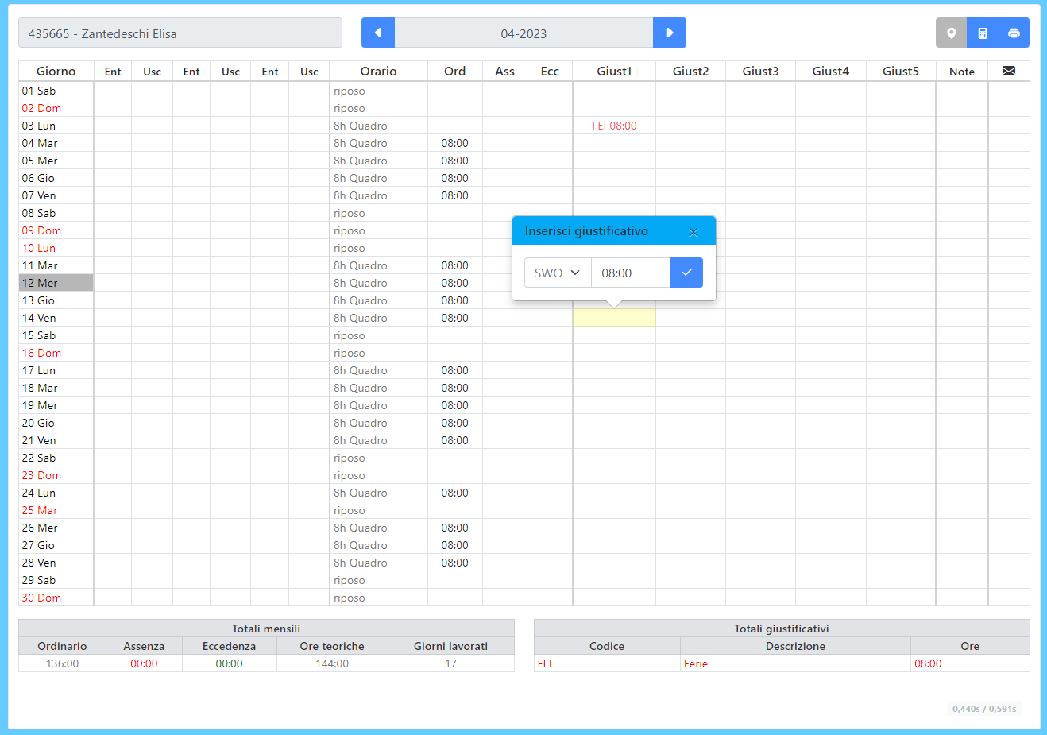Click the Totali mensili header

click(266, 629)
